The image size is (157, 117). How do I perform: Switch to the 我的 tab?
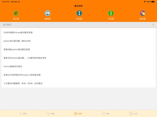[106, 114]
